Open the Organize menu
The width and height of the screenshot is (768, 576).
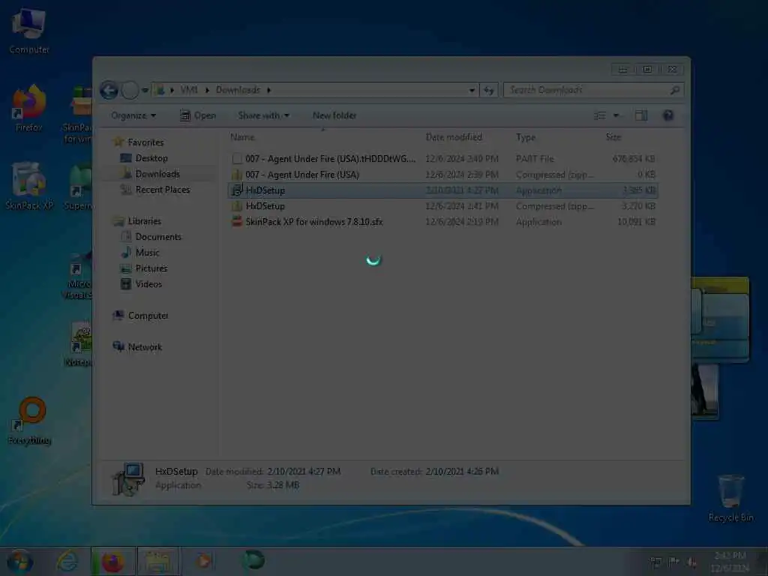(133, 115)
